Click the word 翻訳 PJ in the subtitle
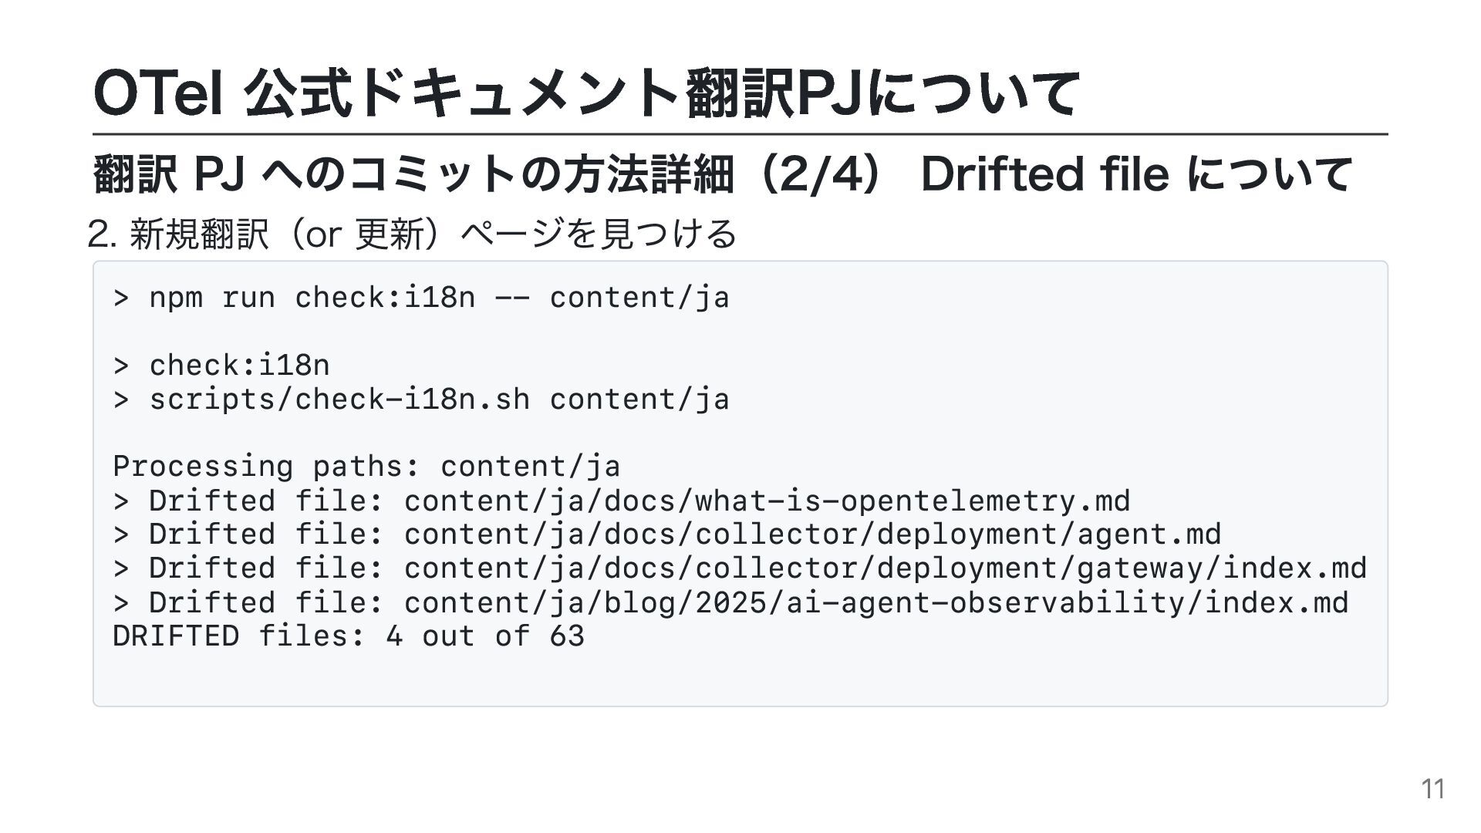1481x833 pixels. 168,174
